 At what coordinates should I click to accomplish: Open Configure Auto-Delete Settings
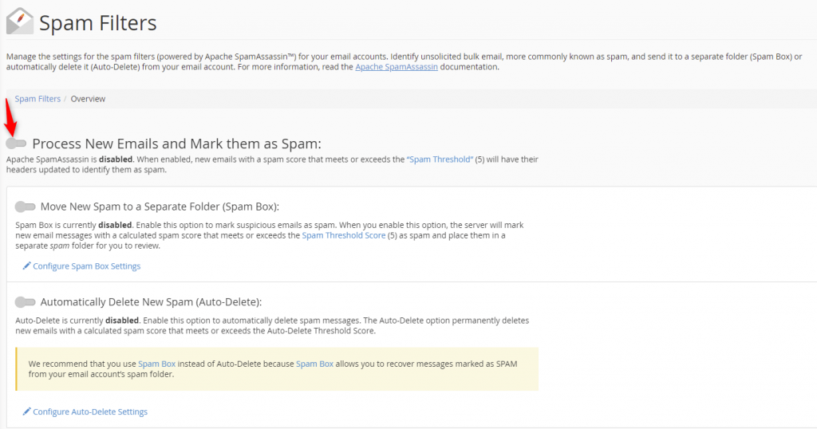pyautogui.click(x=90, y=411)
